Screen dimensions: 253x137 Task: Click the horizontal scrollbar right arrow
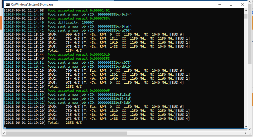245,133
